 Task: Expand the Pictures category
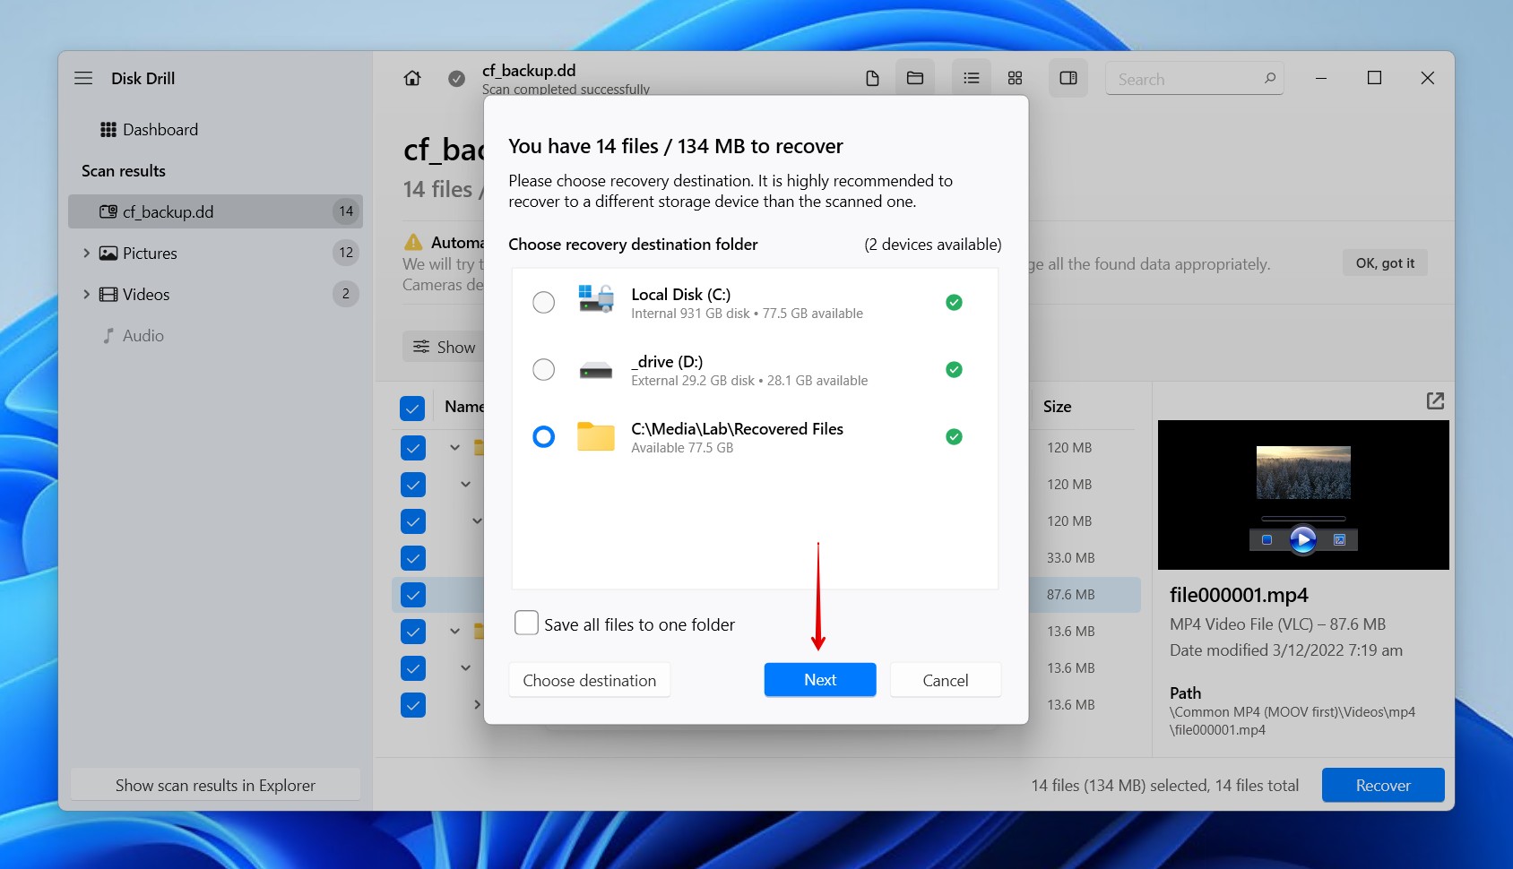coord(86,254)
